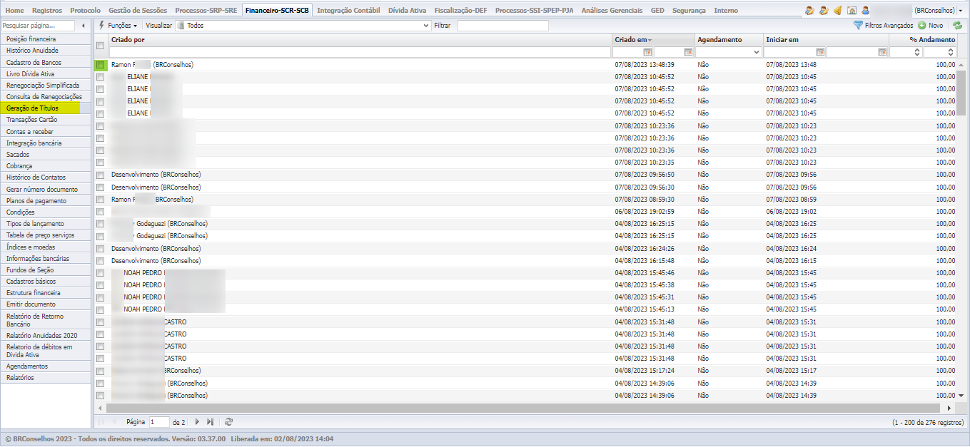Check the row created at 07/08/2023 09:56:30

pyautogui.click(x=101, y=187)
